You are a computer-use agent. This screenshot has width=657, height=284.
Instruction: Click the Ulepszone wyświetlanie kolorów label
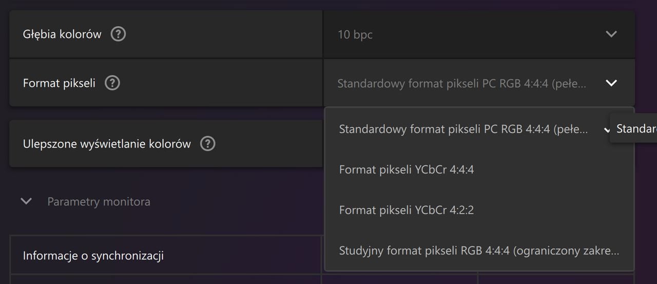[x=107, y=144]
